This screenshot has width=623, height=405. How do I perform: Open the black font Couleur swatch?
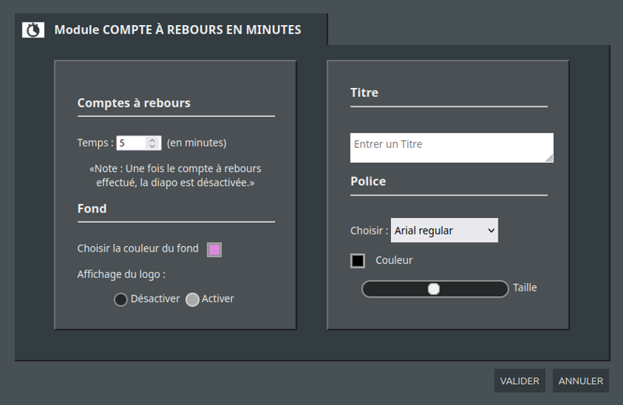(x=357, y=261)
